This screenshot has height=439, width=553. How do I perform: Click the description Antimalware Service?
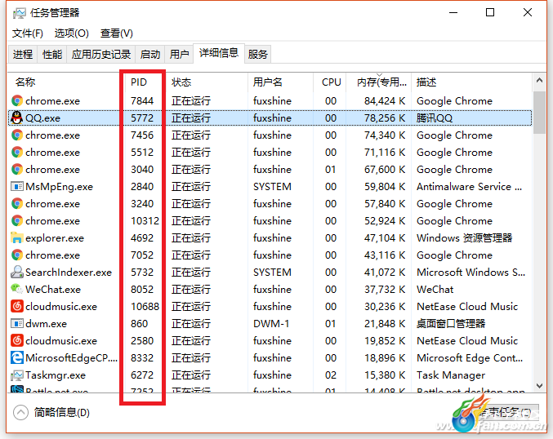469,187
